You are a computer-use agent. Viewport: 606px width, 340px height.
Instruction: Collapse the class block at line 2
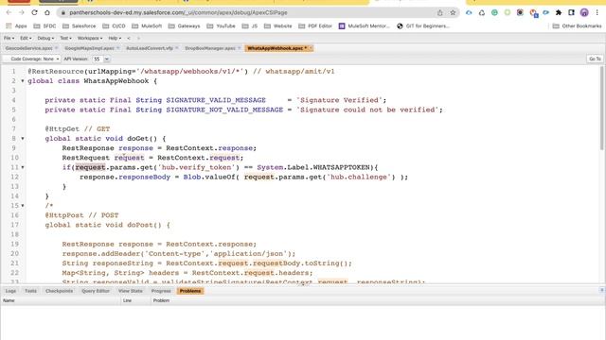point(23,81)
